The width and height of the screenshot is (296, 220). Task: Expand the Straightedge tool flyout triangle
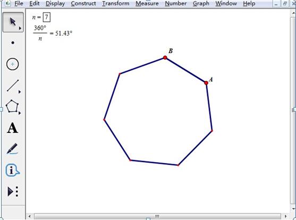point(20,92)
